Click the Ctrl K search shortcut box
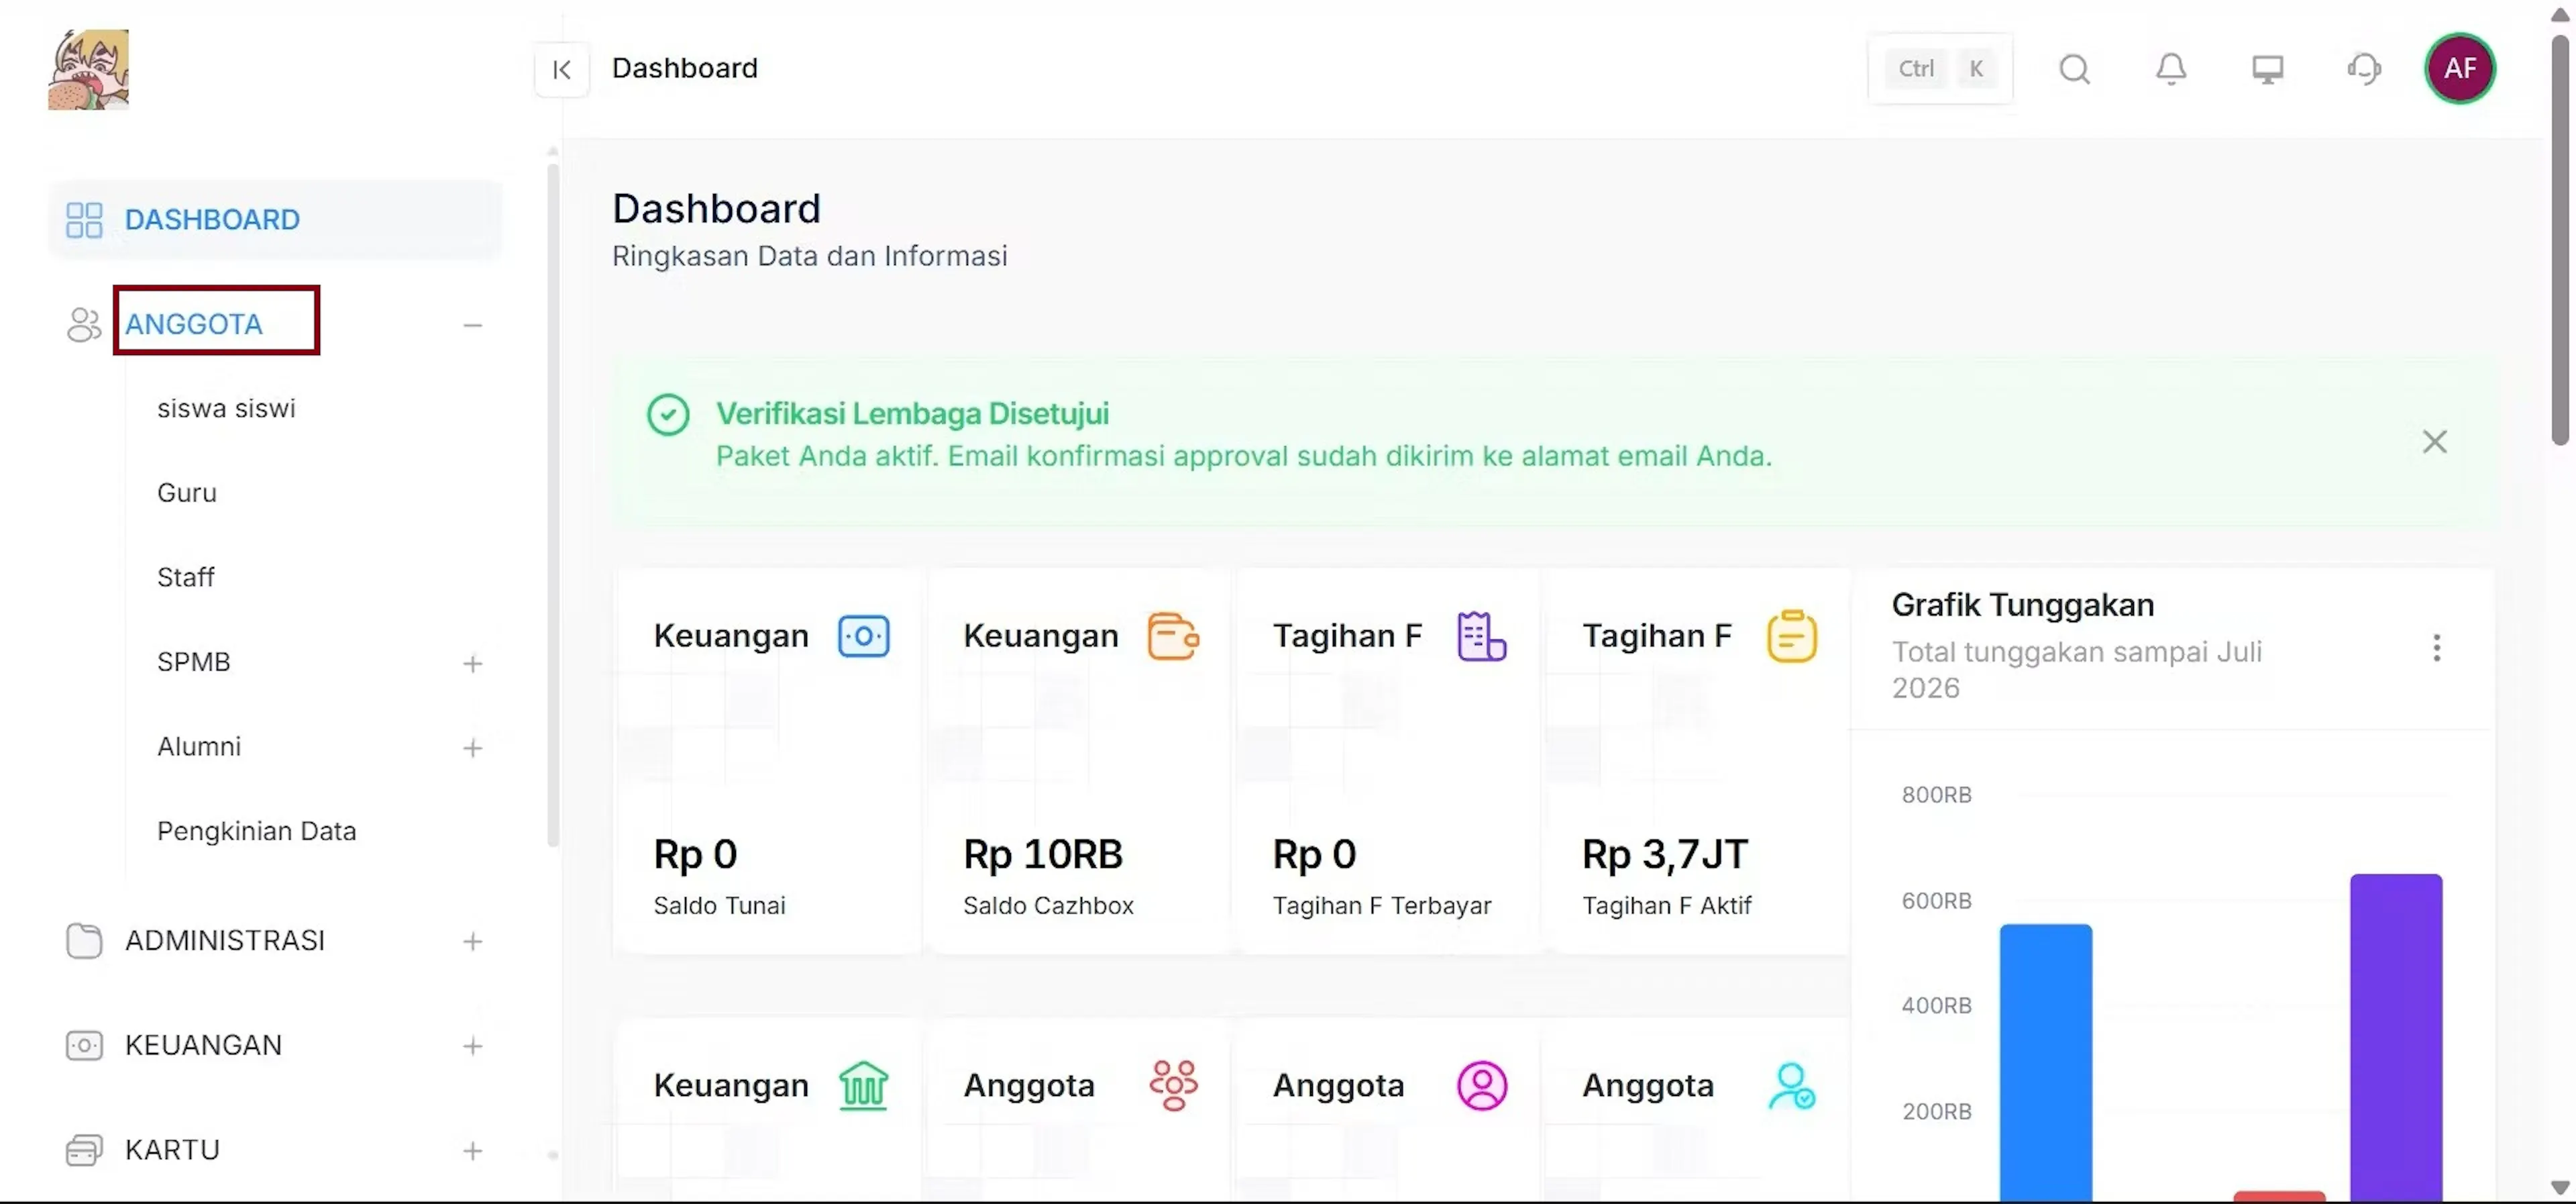2576x1204 pixels. (1939, 69)
